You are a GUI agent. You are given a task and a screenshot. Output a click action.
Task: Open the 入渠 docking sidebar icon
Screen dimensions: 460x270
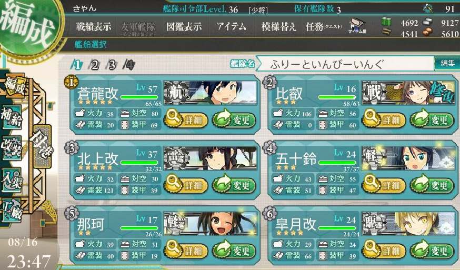pos(12,179)
